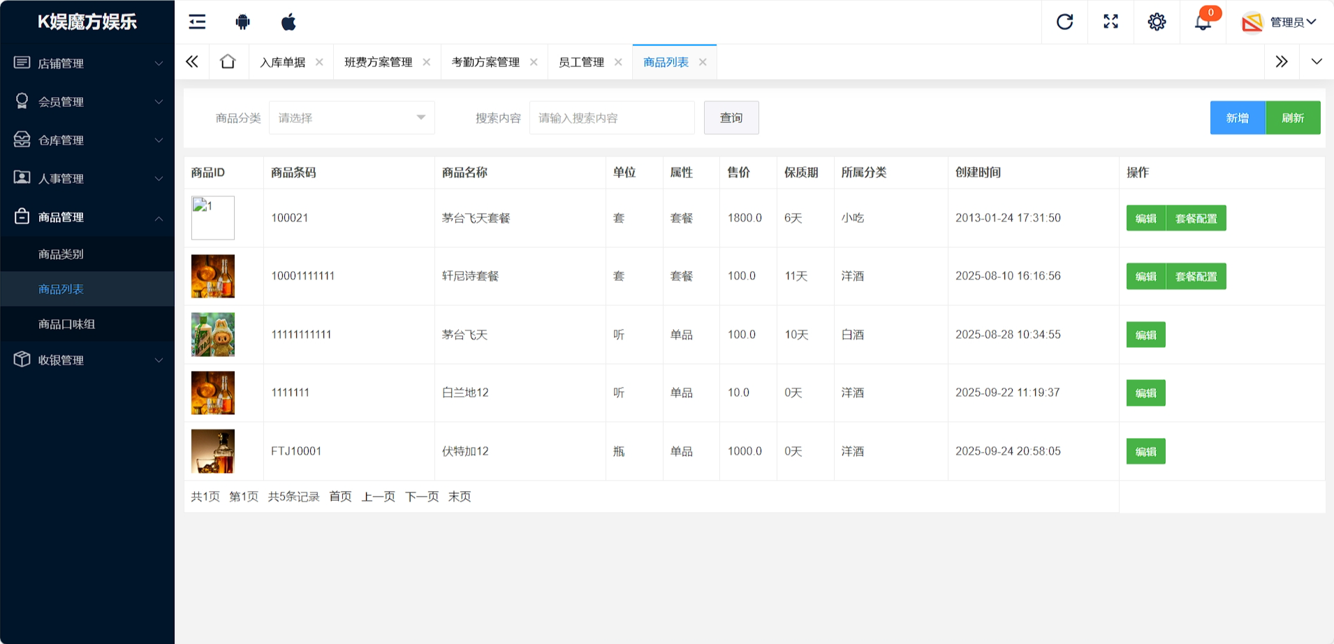The height and width of the screenshot is (644, 1334).
Task: Close the 入库单据 tab
Action: click(x=319, y=62)
